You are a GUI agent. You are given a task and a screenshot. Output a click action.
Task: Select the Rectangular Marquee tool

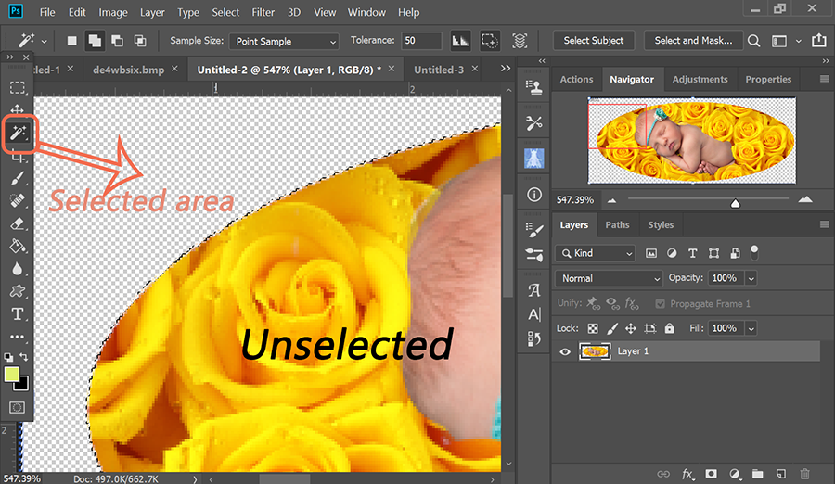(18, 87)
